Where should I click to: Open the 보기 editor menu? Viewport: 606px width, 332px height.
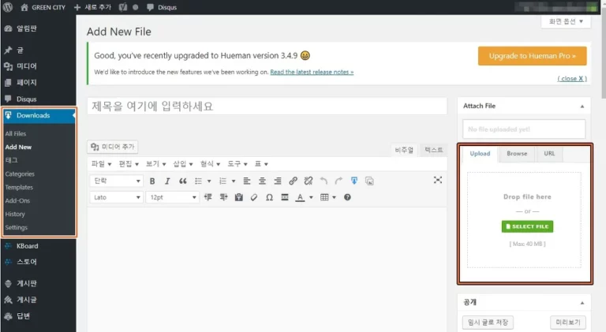coord(155,164)
